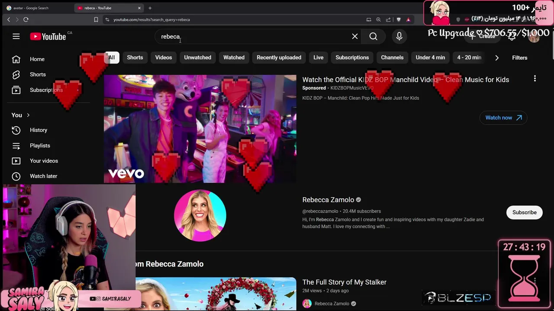Click the KIDZBOPMusicVEVO channel link

pyautogui.click(x=352, y=88)
